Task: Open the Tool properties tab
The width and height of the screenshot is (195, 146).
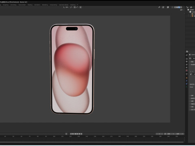Action: (186, 55)
